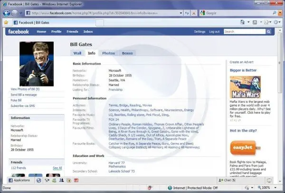Click the Google search provider icon
This screenshot has height=193, width=285.
[202, 13]
